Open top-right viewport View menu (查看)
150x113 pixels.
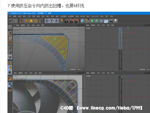coord(88,25)
